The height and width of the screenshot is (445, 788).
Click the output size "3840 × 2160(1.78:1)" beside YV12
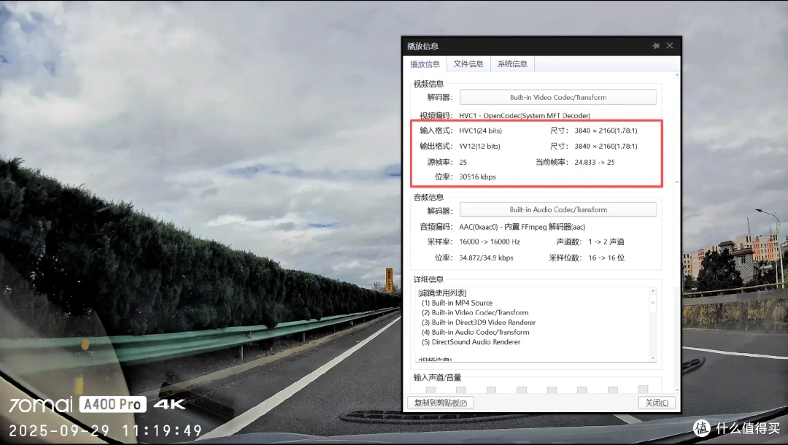click(x=606, y=146)
